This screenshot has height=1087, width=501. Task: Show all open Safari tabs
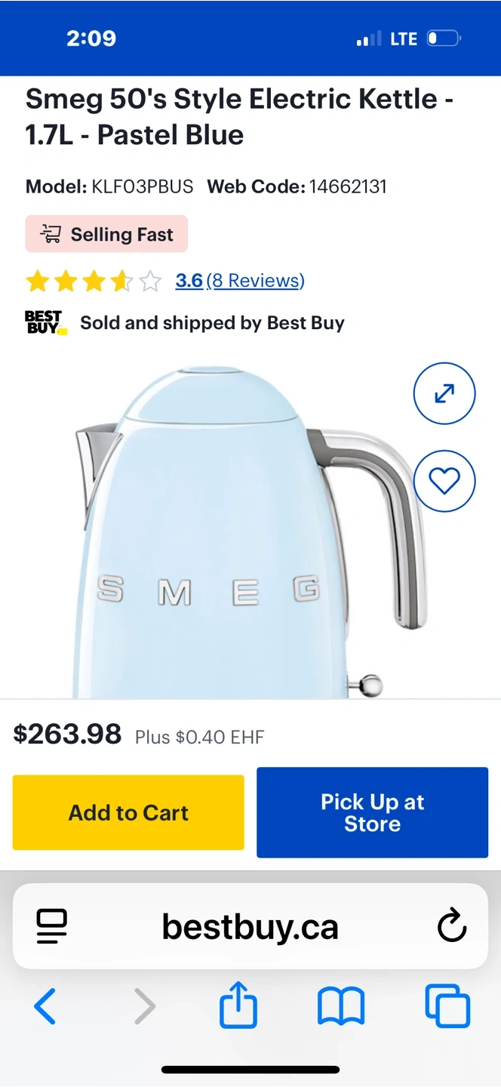point(447,1006)
